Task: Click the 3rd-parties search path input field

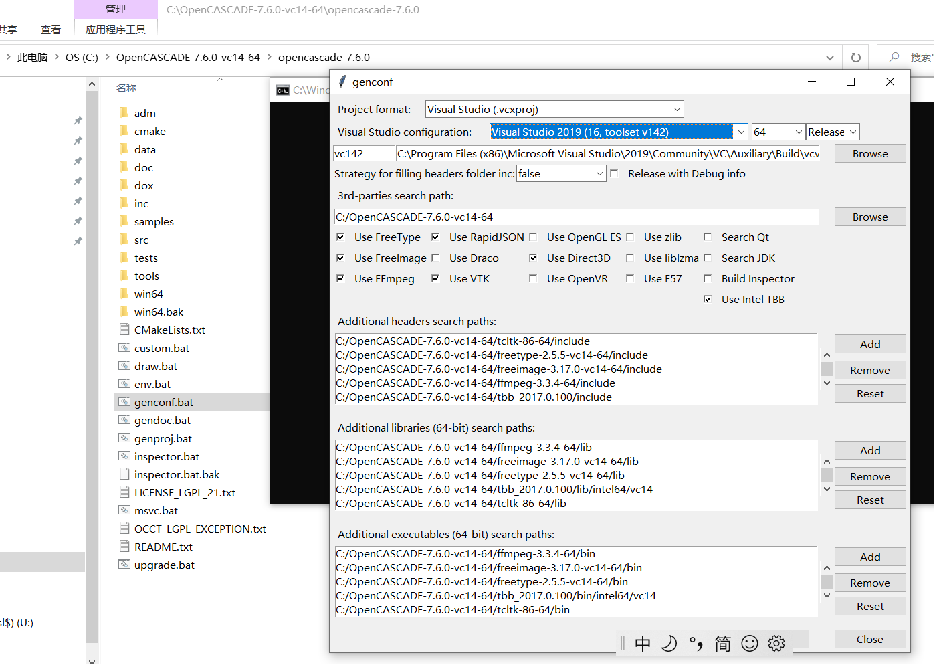Action: 575,216
